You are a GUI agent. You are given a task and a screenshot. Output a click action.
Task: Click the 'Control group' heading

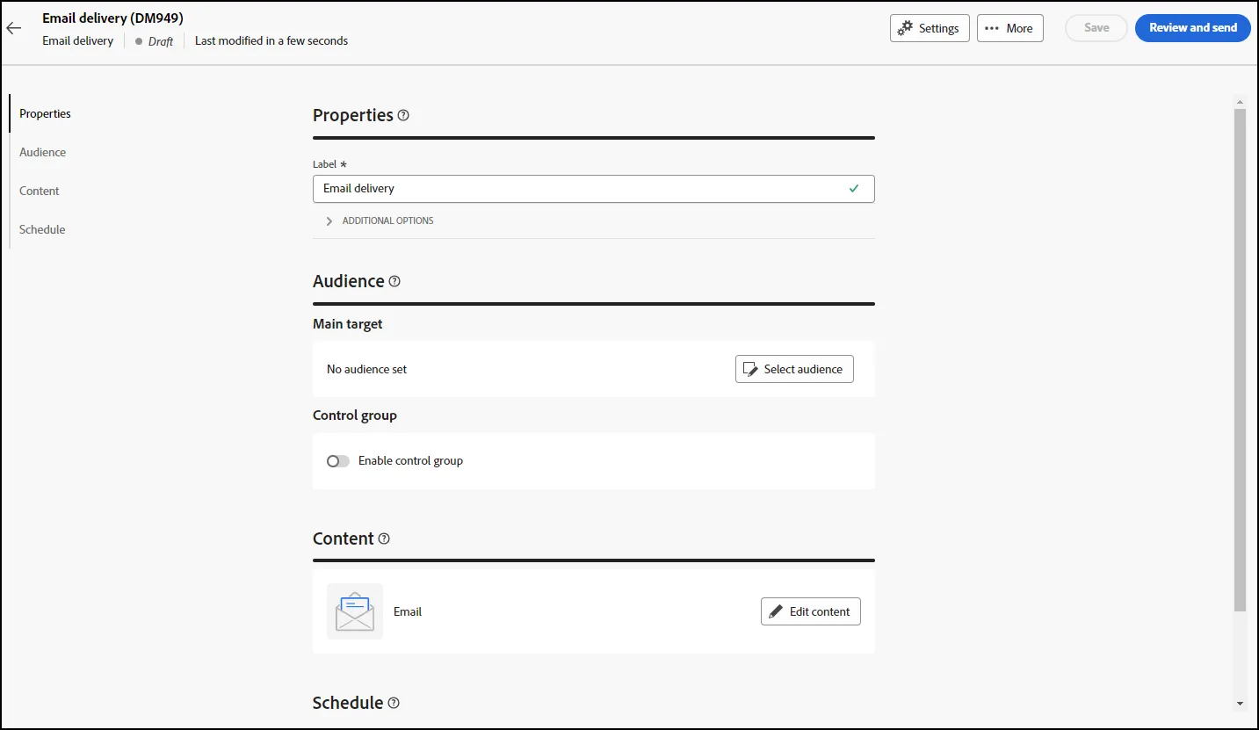(355, 416)
